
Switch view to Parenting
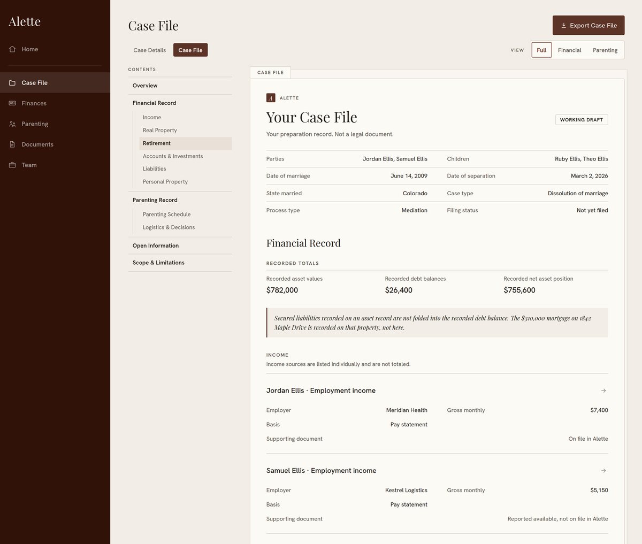pos(605,50)
